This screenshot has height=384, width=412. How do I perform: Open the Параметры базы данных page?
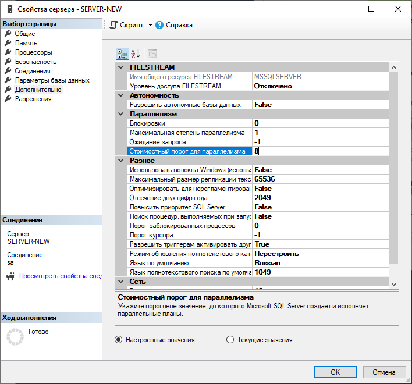(x=52, y=80)
